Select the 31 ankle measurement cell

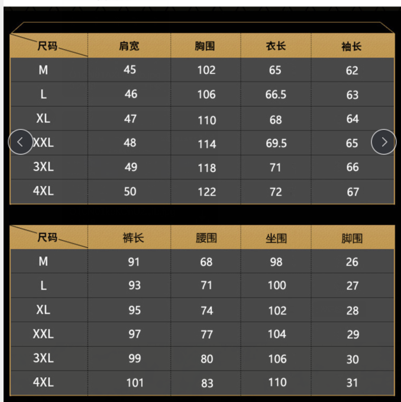(x=353, y=382)
